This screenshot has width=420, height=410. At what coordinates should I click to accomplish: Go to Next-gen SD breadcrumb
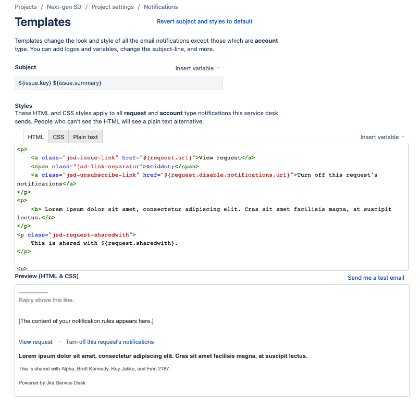coord(64,7)
